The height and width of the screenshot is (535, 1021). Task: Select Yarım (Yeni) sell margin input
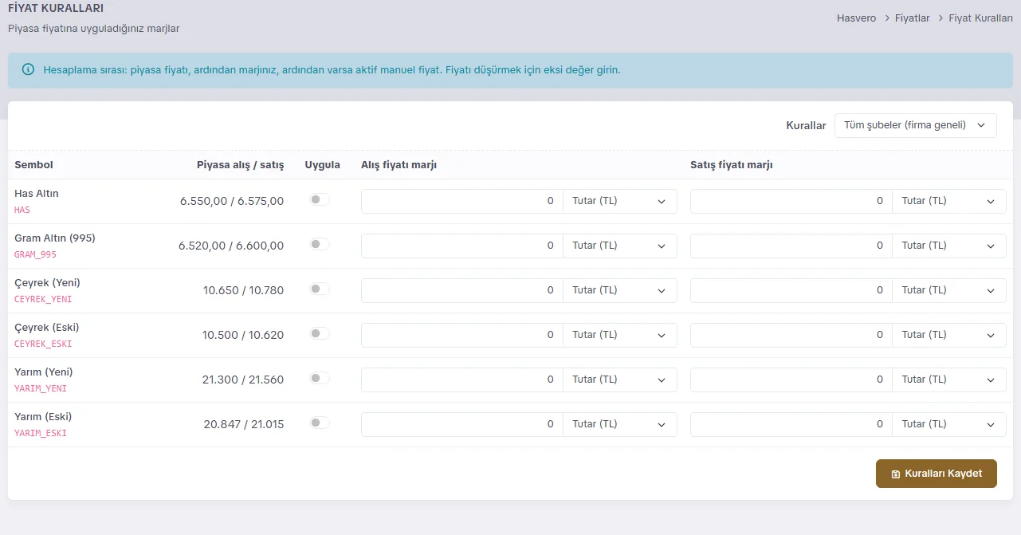coord(791,380)
